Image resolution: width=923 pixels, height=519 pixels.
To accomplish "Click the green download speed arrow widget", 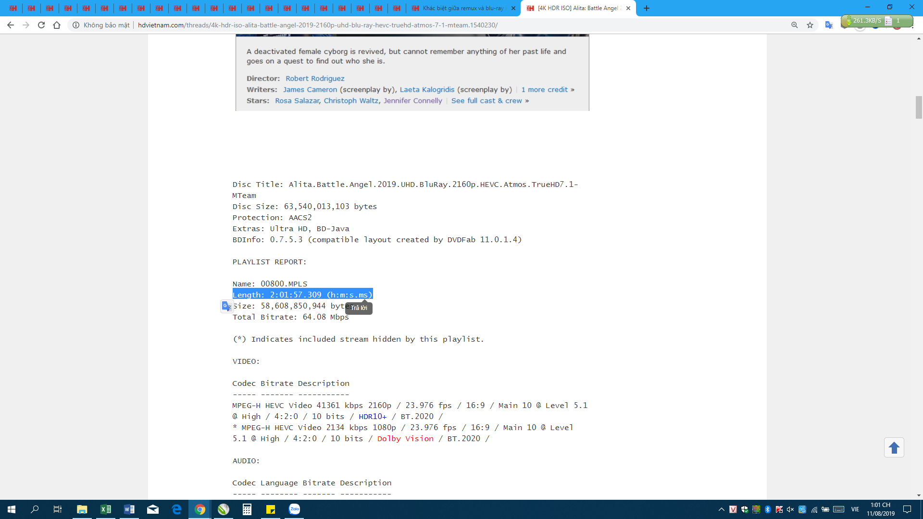I will [x=848, y=21].
